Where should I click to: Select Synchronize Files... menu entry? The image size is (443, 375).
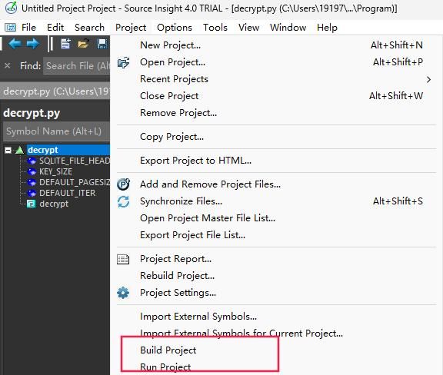coord(276,201)
